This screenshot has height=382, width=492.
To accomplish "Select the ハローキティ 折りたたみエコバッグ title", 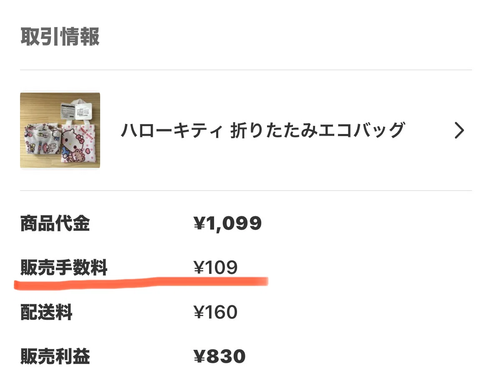I will pos(263,130).
